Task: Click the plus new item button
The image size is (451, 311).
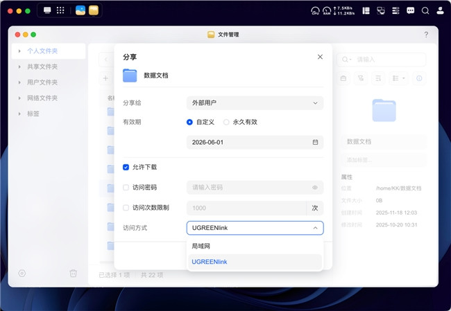Action: click(x=105, y=78)
